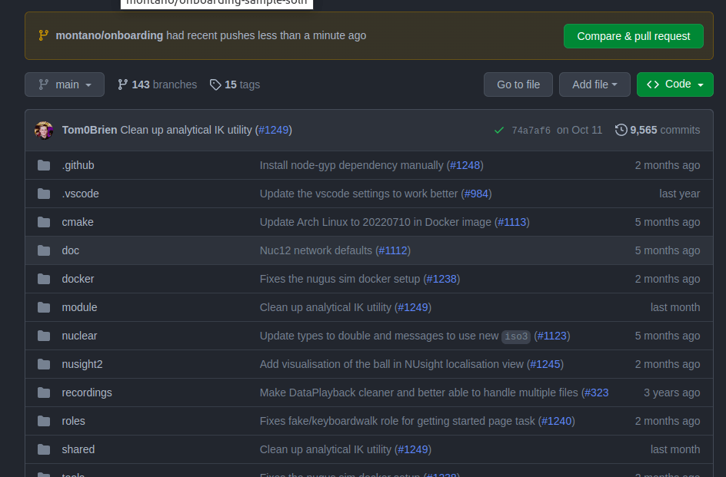Click the 1so3 code label in nuclear's commit message
The width and height of the screenshot is (726, 477).
516,336
